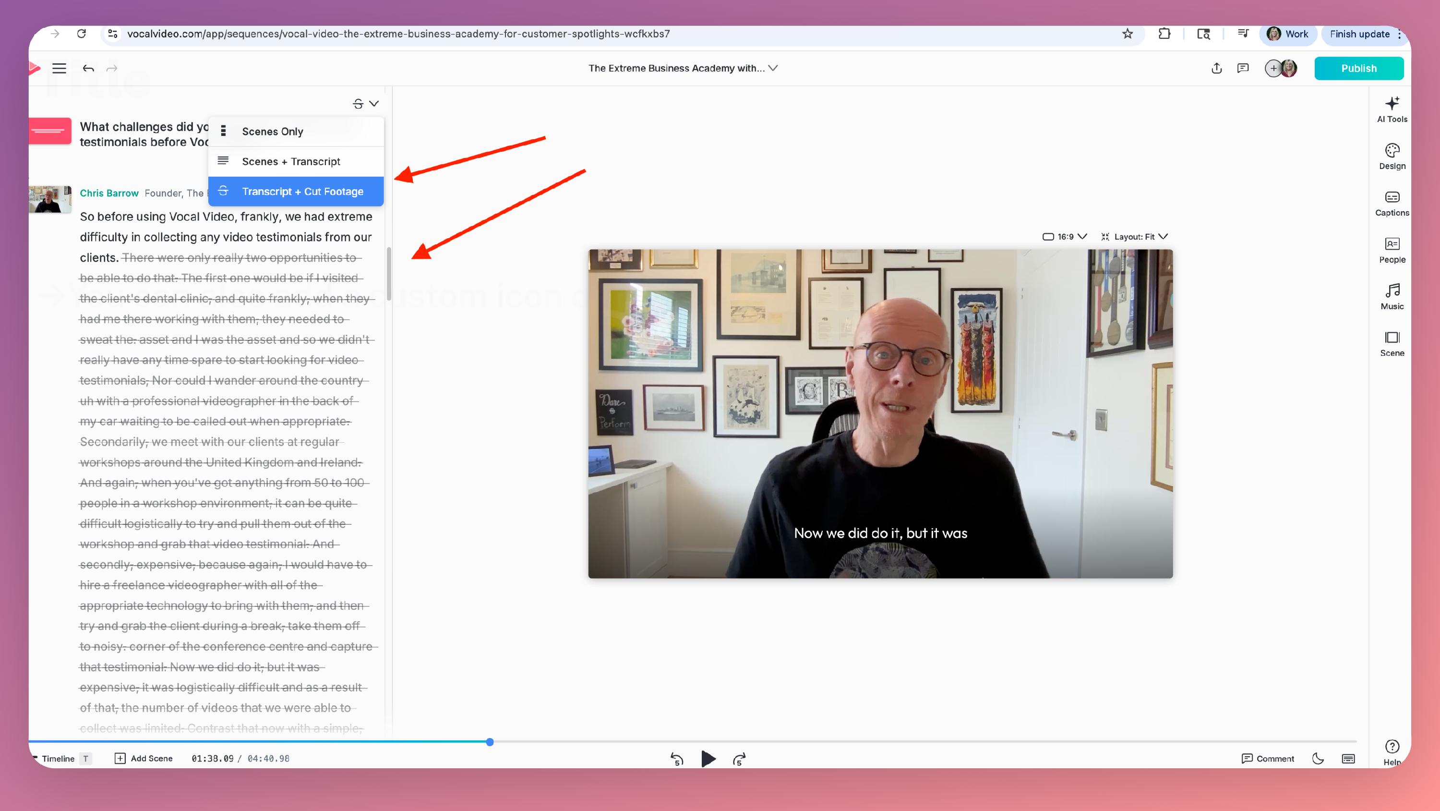Click the media control icon in browser toolbar
1440x811 pixels.
pyautogui.click(x=1243, y=34)
